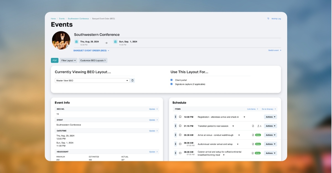Toggle the Client portal checkbox
This screenshot has height=173, width=332.
pyautogui.click(x=172, y=80)
